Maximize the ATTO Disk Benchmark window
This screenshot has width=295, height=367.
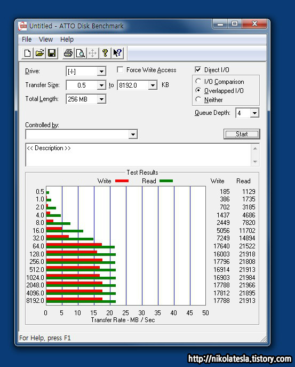[x=235, y=24]
